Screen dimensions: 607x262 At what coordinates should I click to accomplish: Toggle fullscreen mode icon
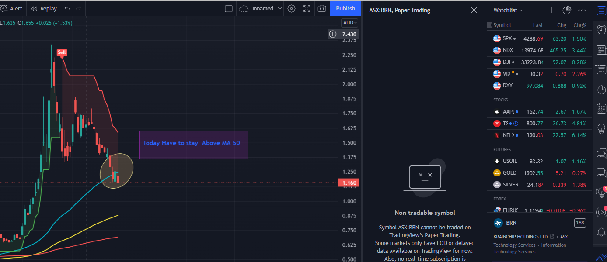tap(307, 8)
